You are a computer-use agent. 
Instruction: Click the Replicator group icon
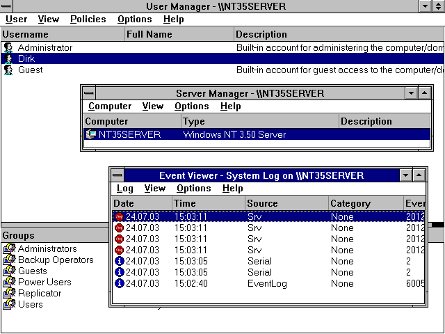pos(9,293)
